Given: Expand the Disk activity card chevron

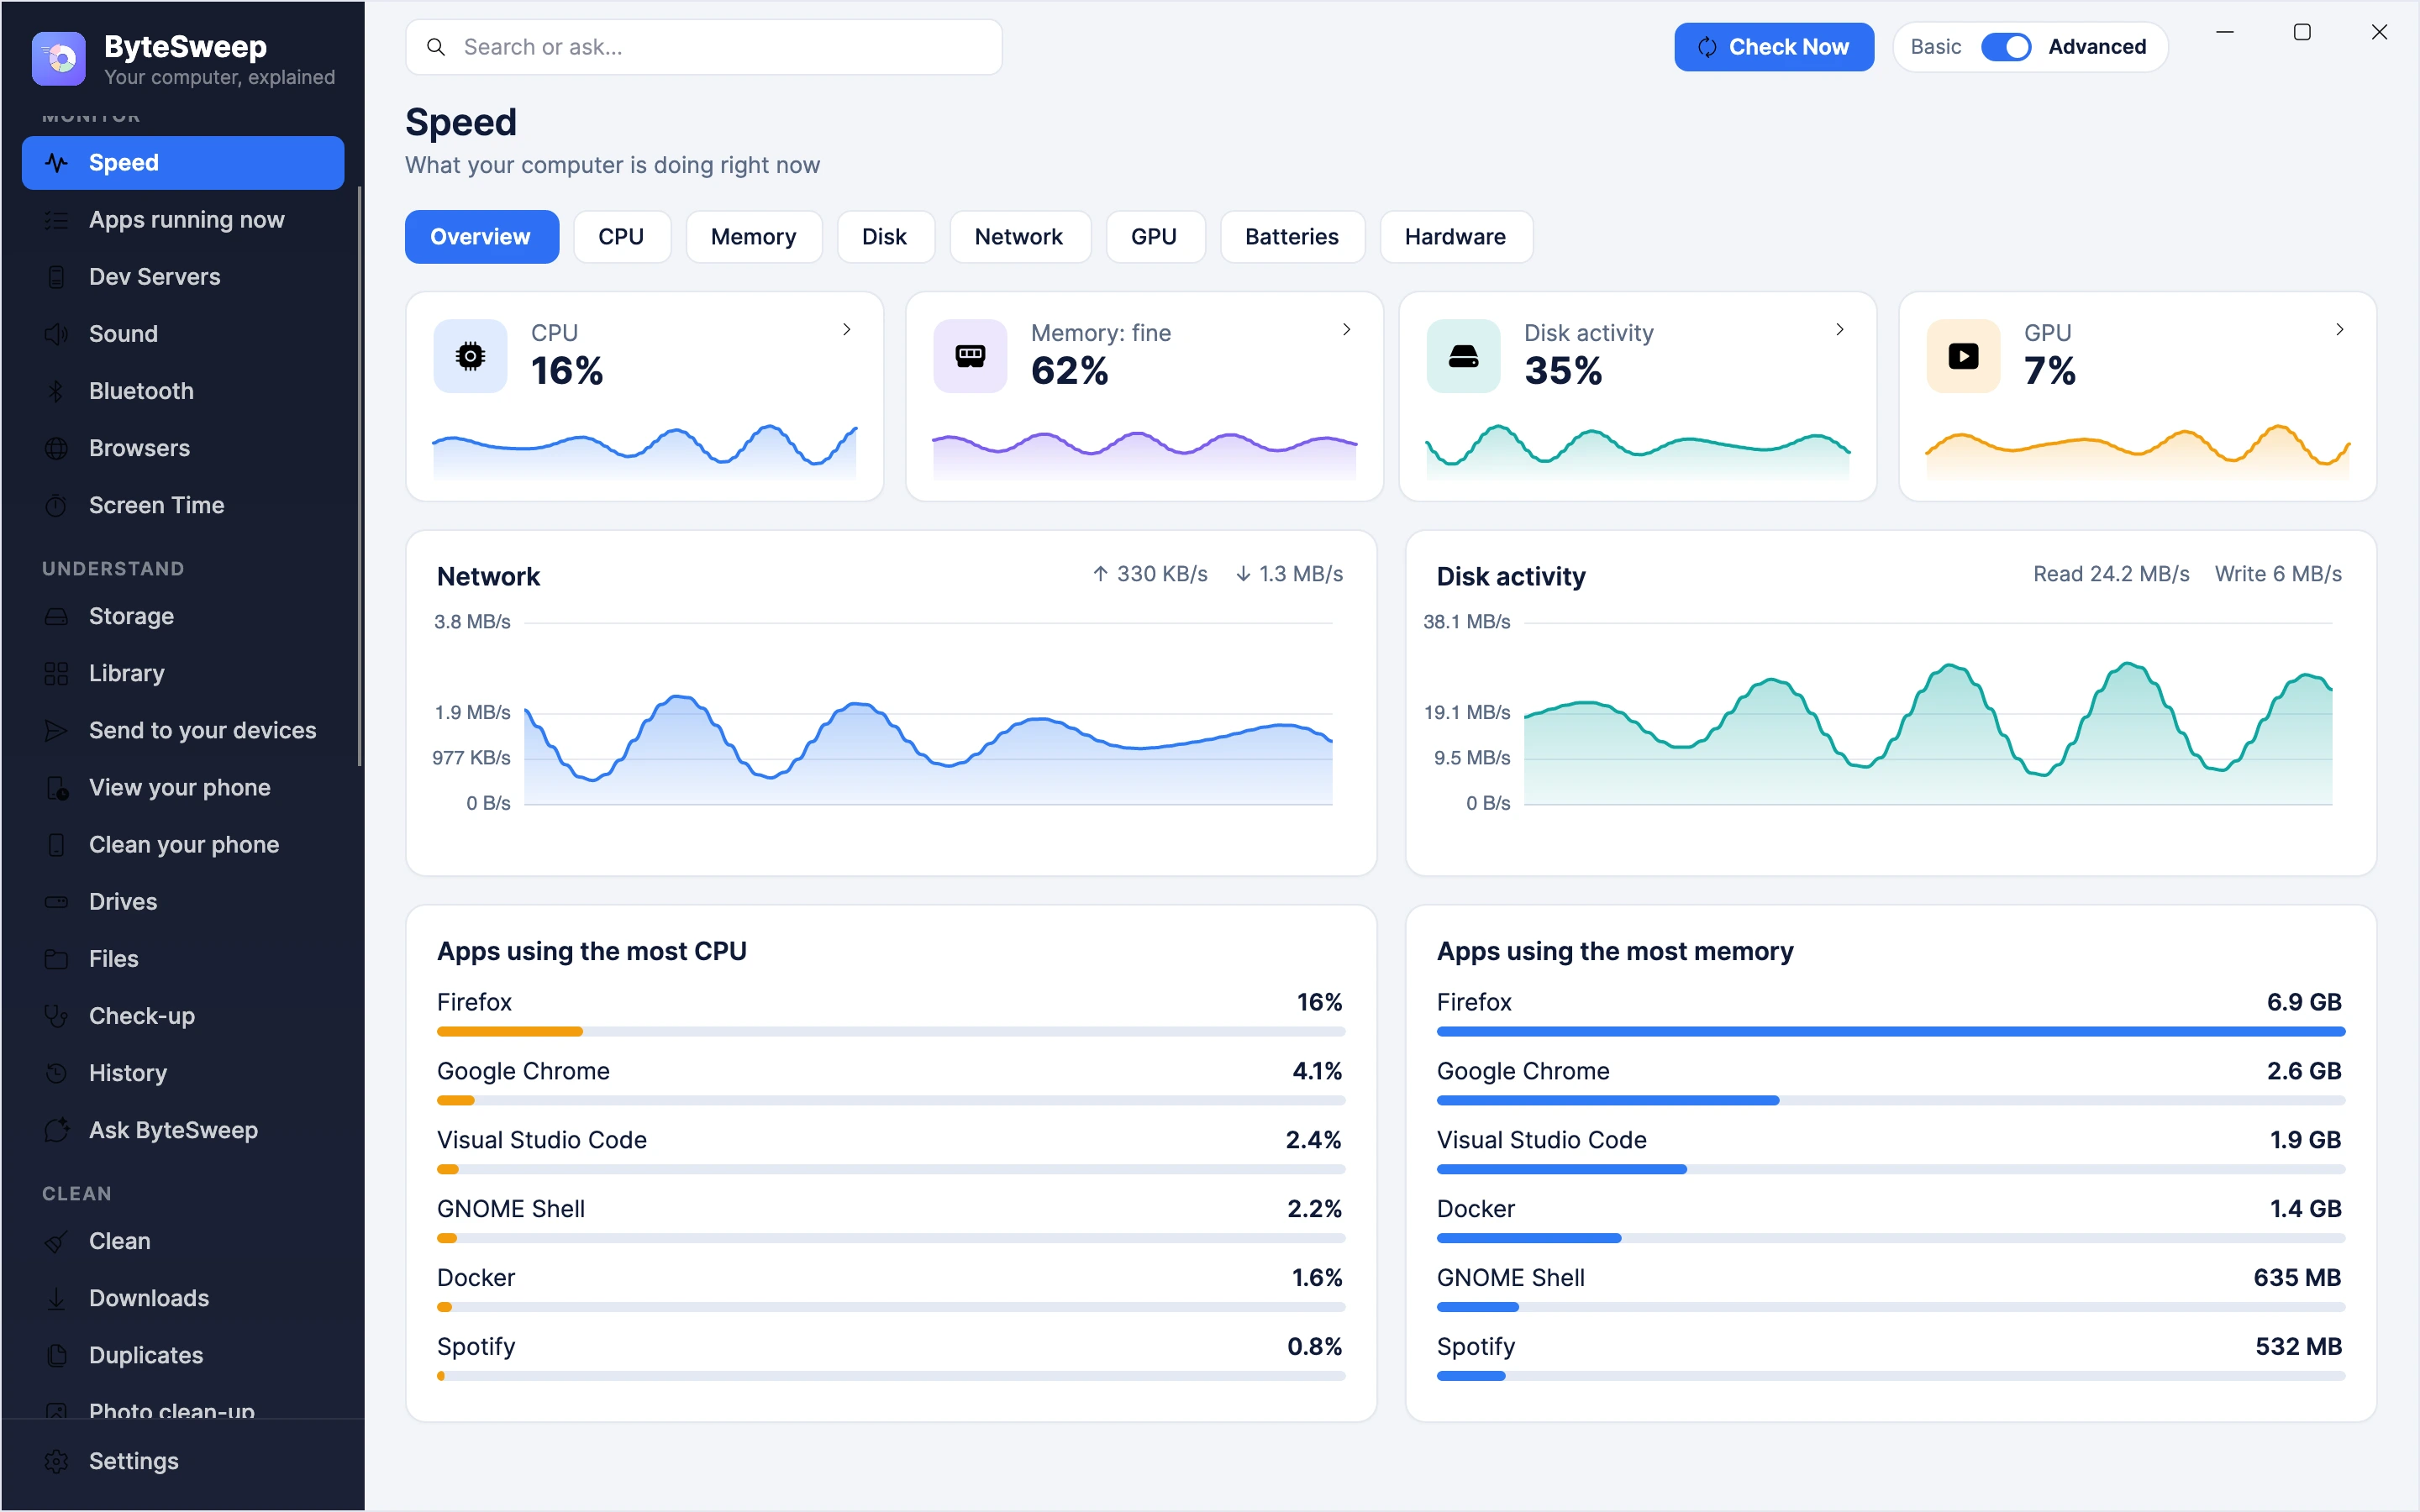Looking at the screenshot, I should 1840,329.
